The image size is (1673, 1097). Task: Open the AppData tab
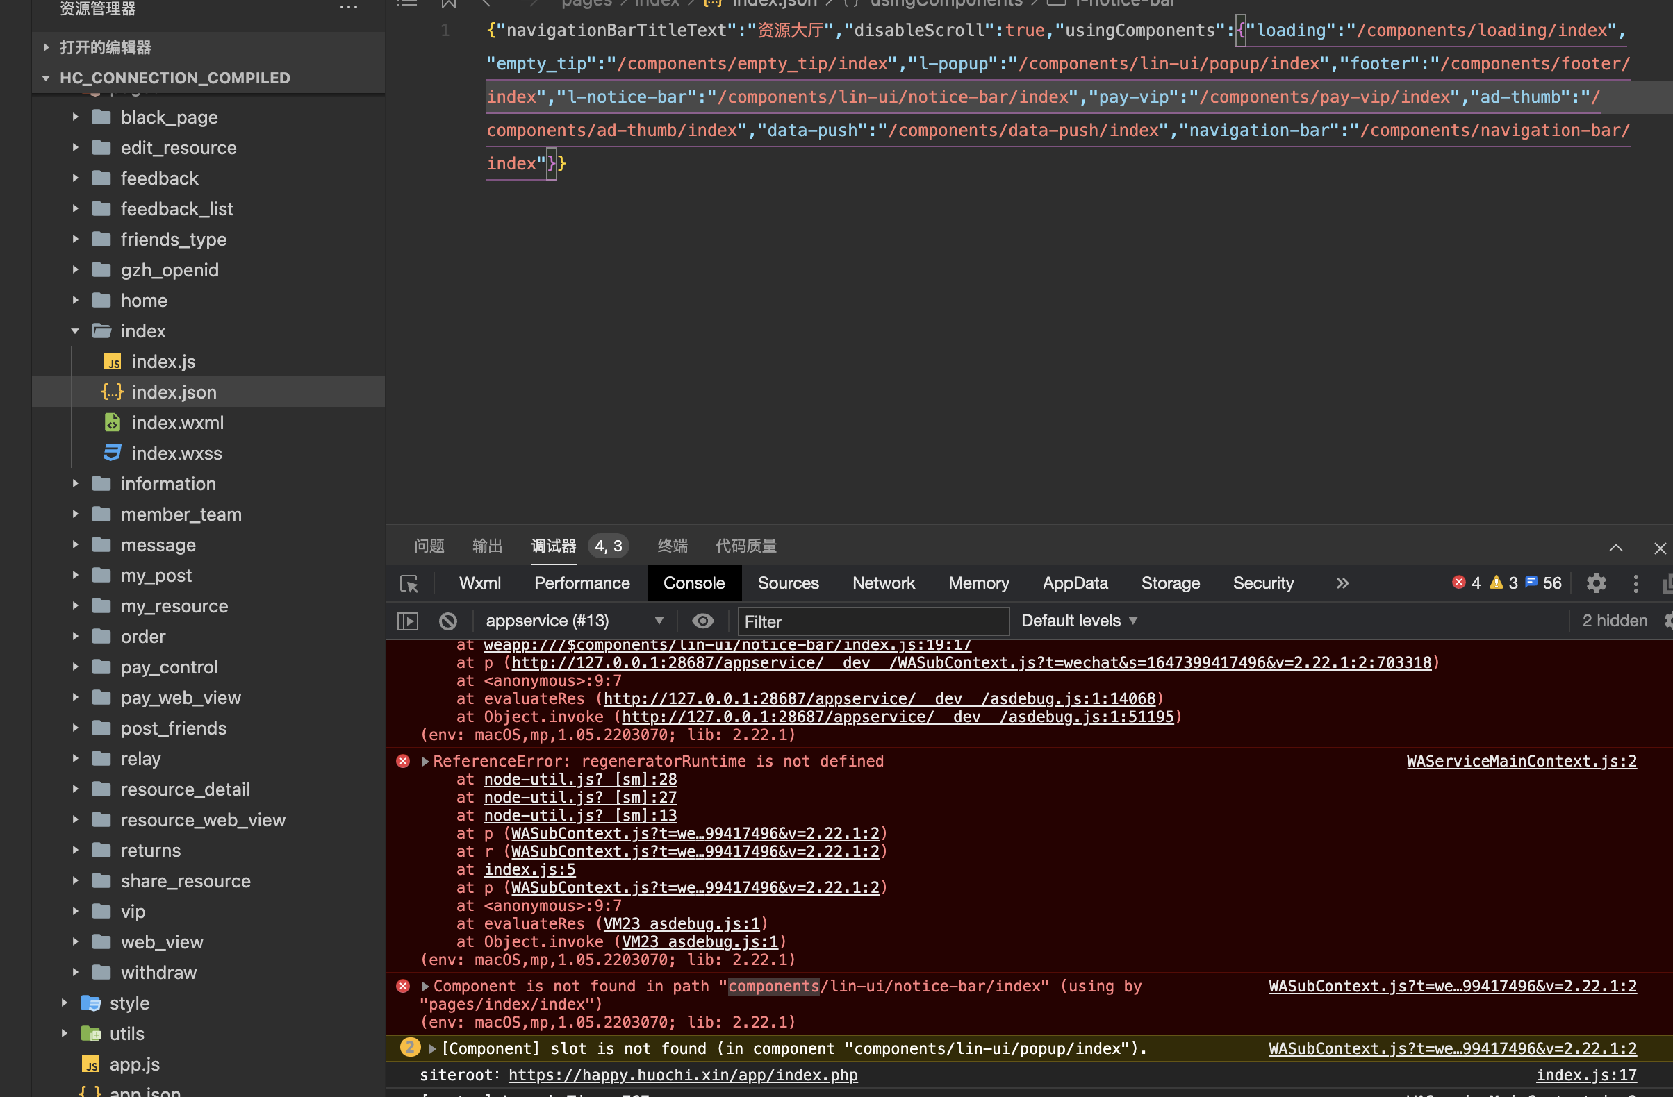(x=1075, y=583)
